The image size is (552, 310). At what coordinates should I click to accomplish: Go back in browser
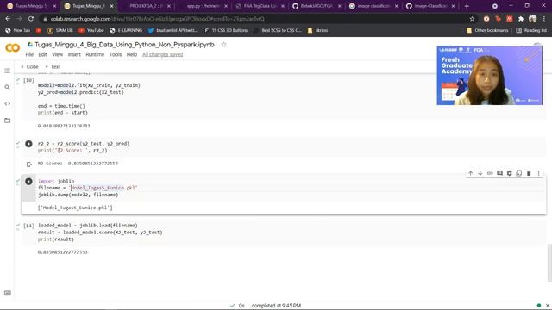tap(8, 19)
